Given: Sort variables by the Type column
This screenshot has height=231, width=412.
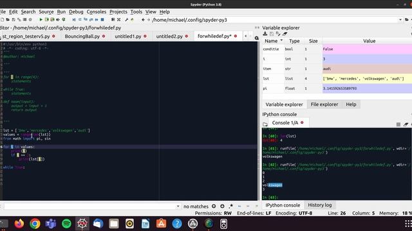Looking at the screenshot, I should (294, 41).
